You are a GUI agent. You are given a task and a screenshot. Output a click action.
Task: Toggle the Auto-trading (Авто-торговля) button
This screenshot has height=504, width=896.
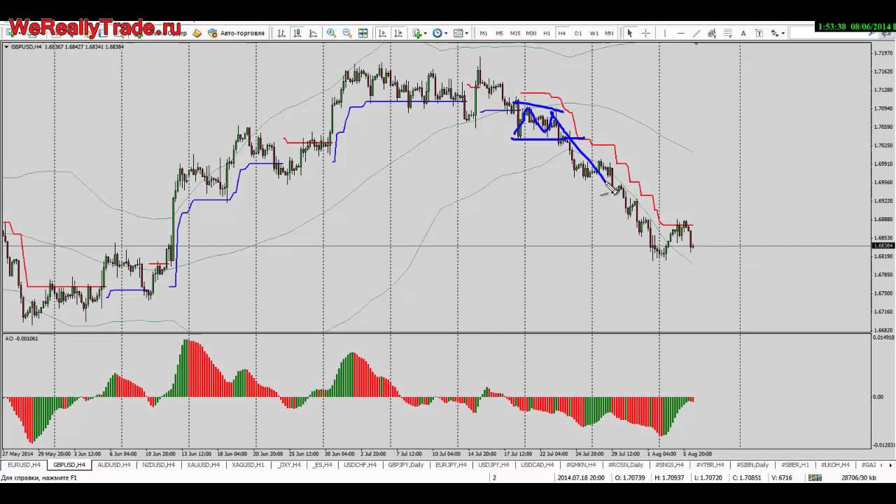point(237,33)
